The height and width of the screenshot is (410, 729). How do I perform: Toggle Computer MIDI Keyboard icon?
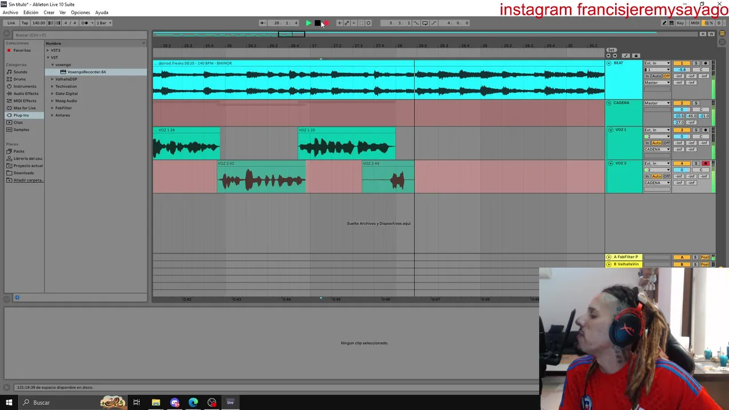pyautogui.click(x=671, y=23)
